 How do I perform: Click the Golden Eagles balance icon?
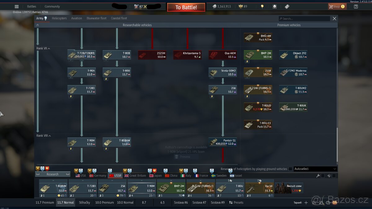pyautogui.click(x=240, y=7)
